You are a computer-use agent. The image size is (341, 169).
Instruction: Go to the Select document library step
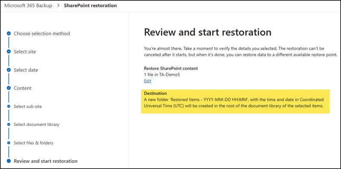[37, 124]
